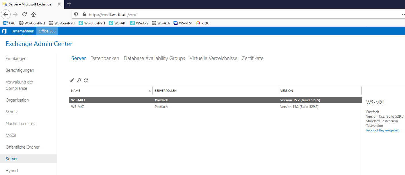Screen dimensions: 405x175
Task: Open the page actions ellipsis icon
Action: (403, 14)
